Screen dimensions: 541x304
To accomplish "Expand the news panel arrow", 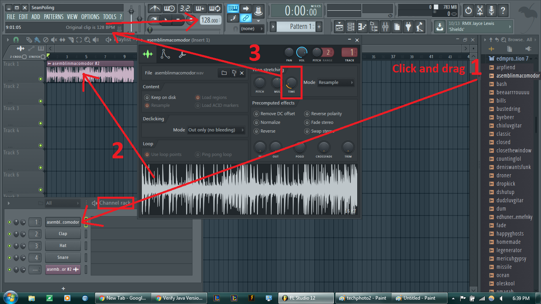I will point(510,27).
